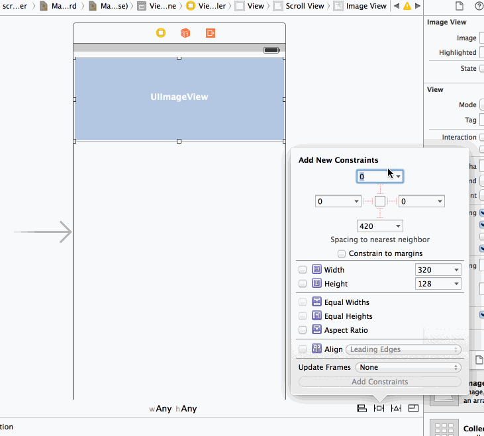
Task: Select Scroll View in the jump bar
Action: click(299, 6)
